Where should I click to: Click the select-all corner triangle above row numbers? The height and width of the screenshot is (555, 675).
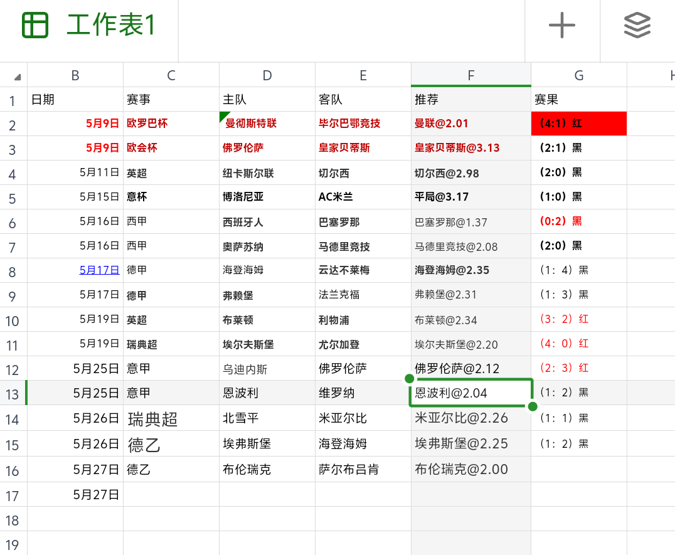[x=13, y=75]
